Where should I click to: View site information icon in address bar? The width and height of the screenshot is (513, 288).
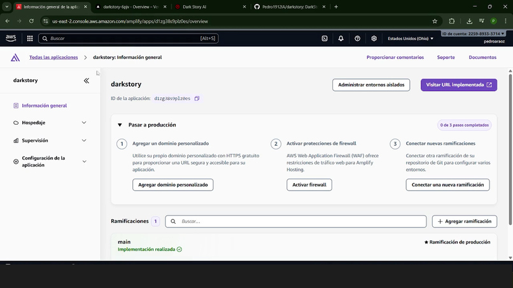click(x=45, y=21)
